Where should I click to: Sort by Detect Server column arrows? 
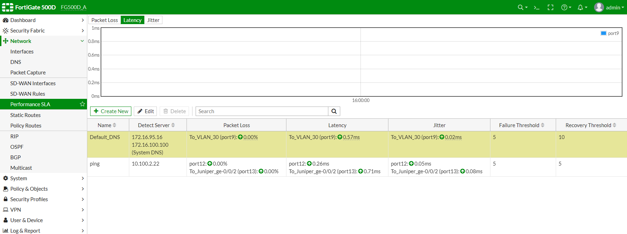[173, 125]
